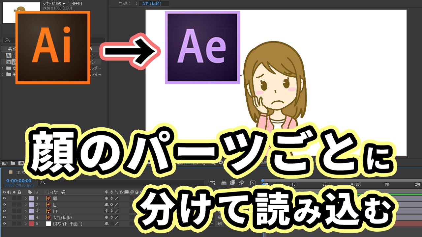The image size is (422, 237).
Task: Expand the 眉 layer properties
Action: click(26, 198)
